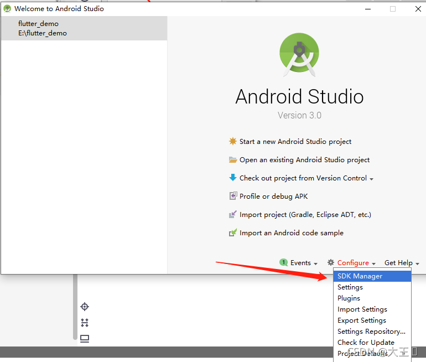Click the E:\flutter_demo project path
This screenshot has width=426, height=362.
coord(43,33)
